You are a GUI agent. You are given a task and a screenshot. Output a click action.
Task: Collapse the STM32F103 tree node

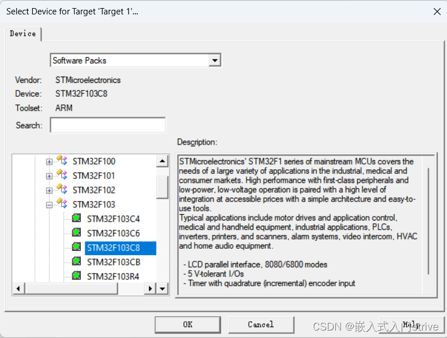pos(49,205)
